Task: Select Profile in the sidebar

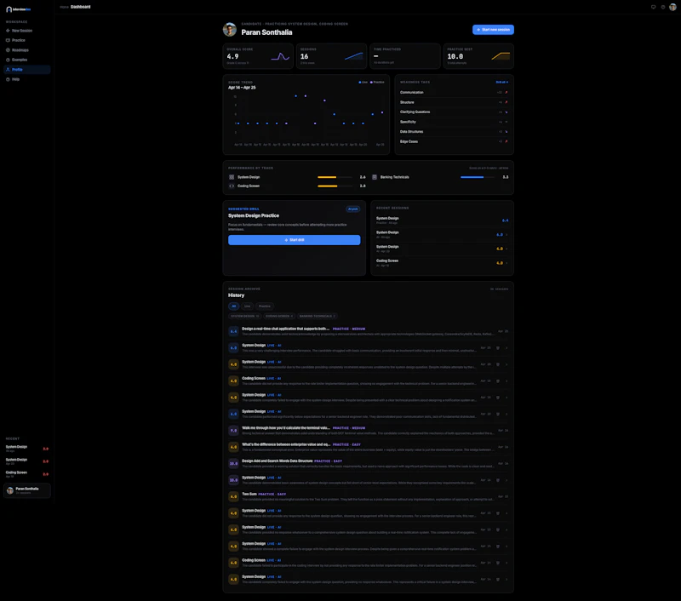Action: pyautogui.click(x=27, y=70)
